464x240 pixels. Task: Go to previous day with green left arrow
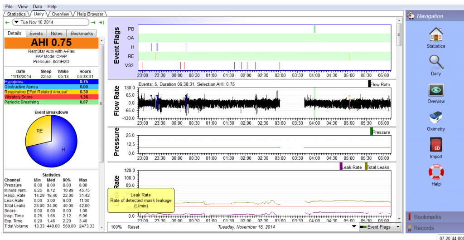pyautogui.click(x=8, y=22)
